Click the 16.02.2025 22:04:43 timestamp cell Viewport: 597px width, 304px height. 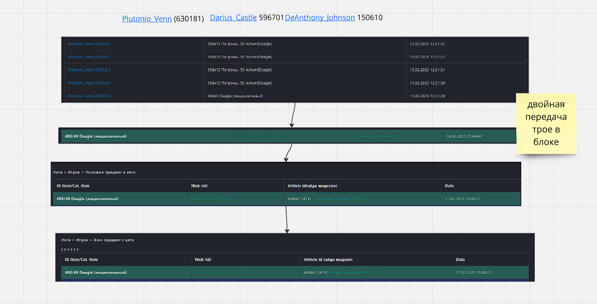pos(464,136)
